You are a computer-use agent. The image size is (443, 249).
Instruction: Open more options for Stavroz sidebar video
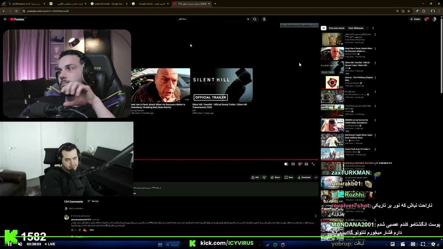coord(375,77)
